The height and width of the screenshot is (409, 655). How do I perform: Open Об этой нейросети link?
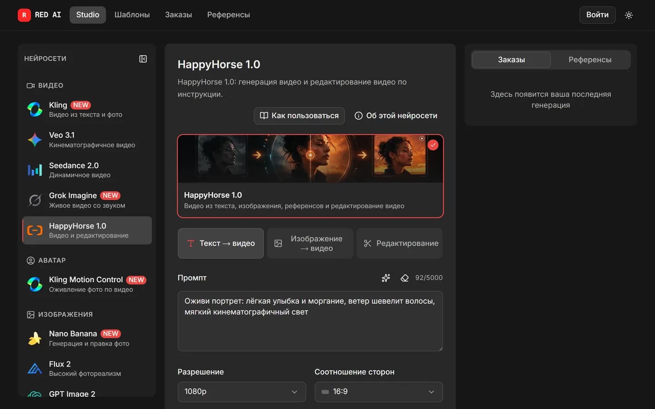[396, 115]
